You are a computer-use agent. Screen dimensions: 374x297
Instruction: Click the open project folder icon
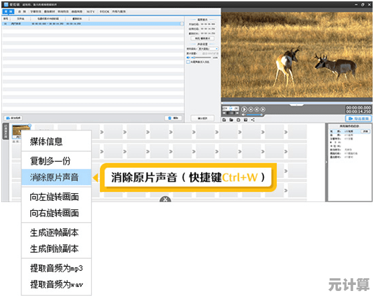click(x=231, y=120)
